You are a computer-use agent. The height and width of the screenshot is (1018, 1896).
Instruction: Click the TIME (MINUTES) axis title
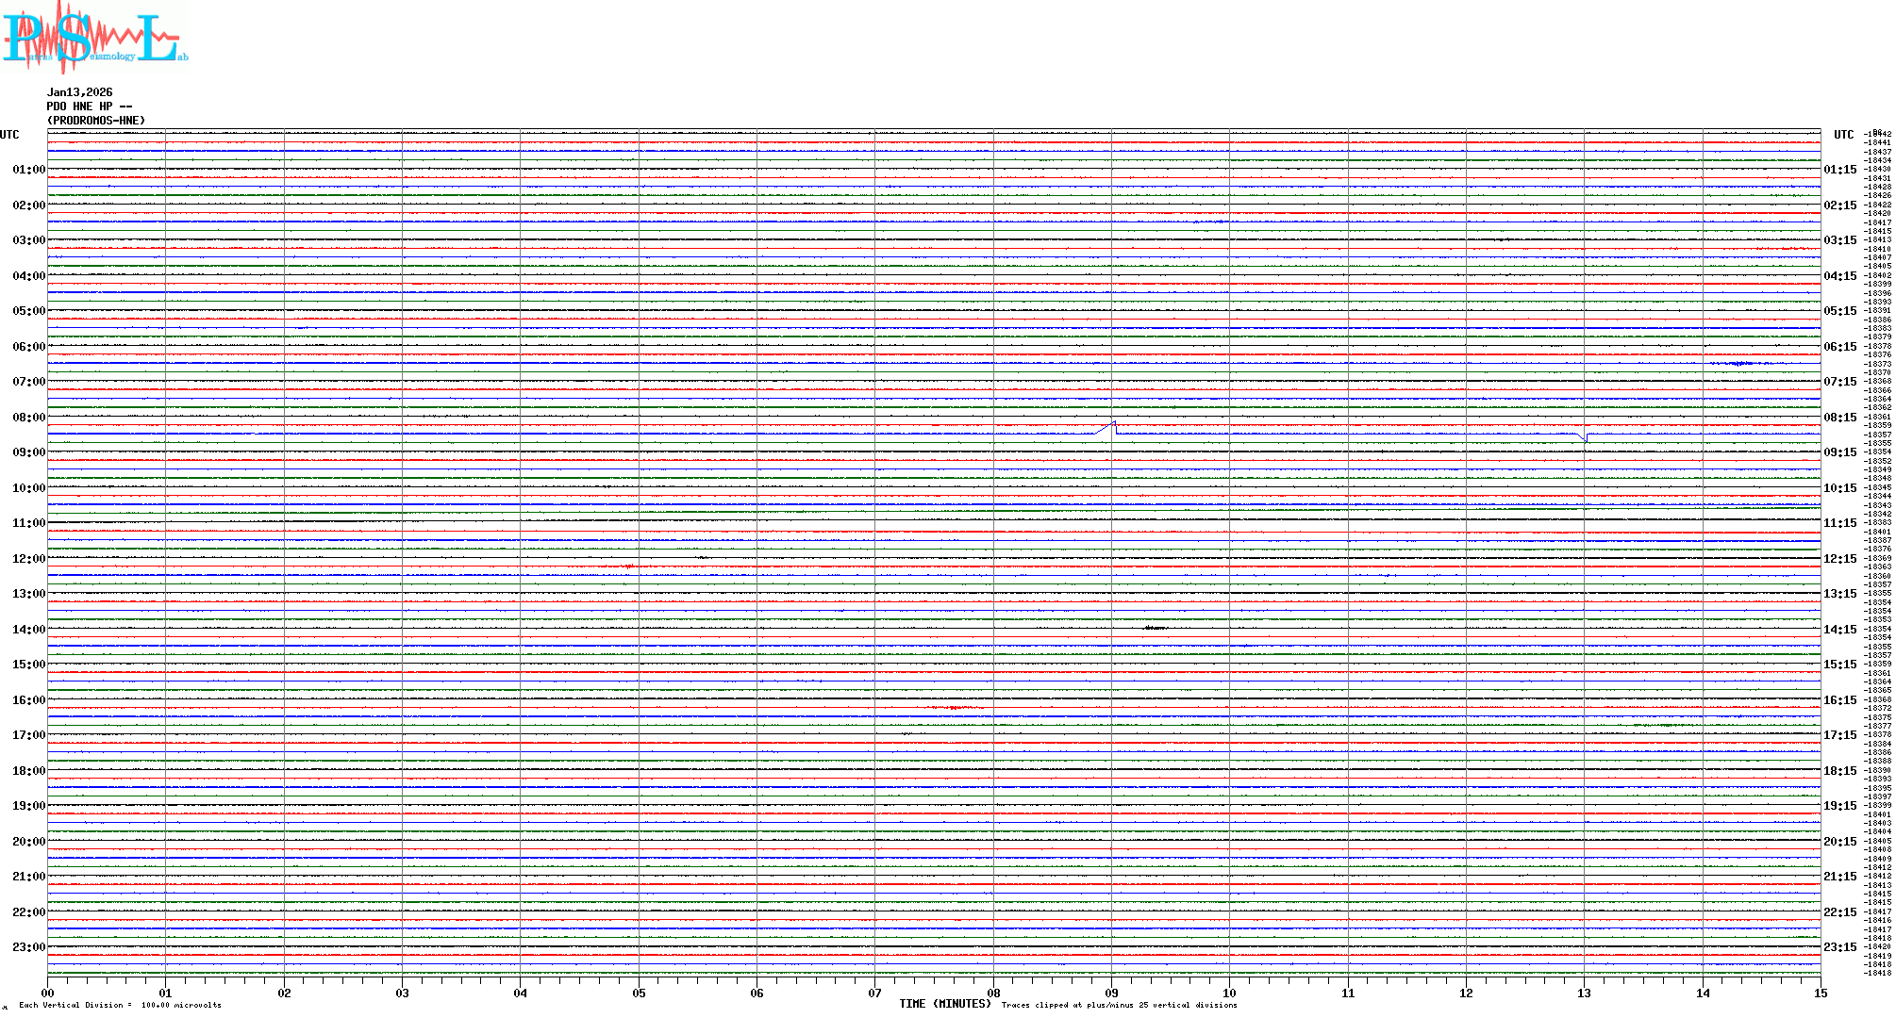944,1004
